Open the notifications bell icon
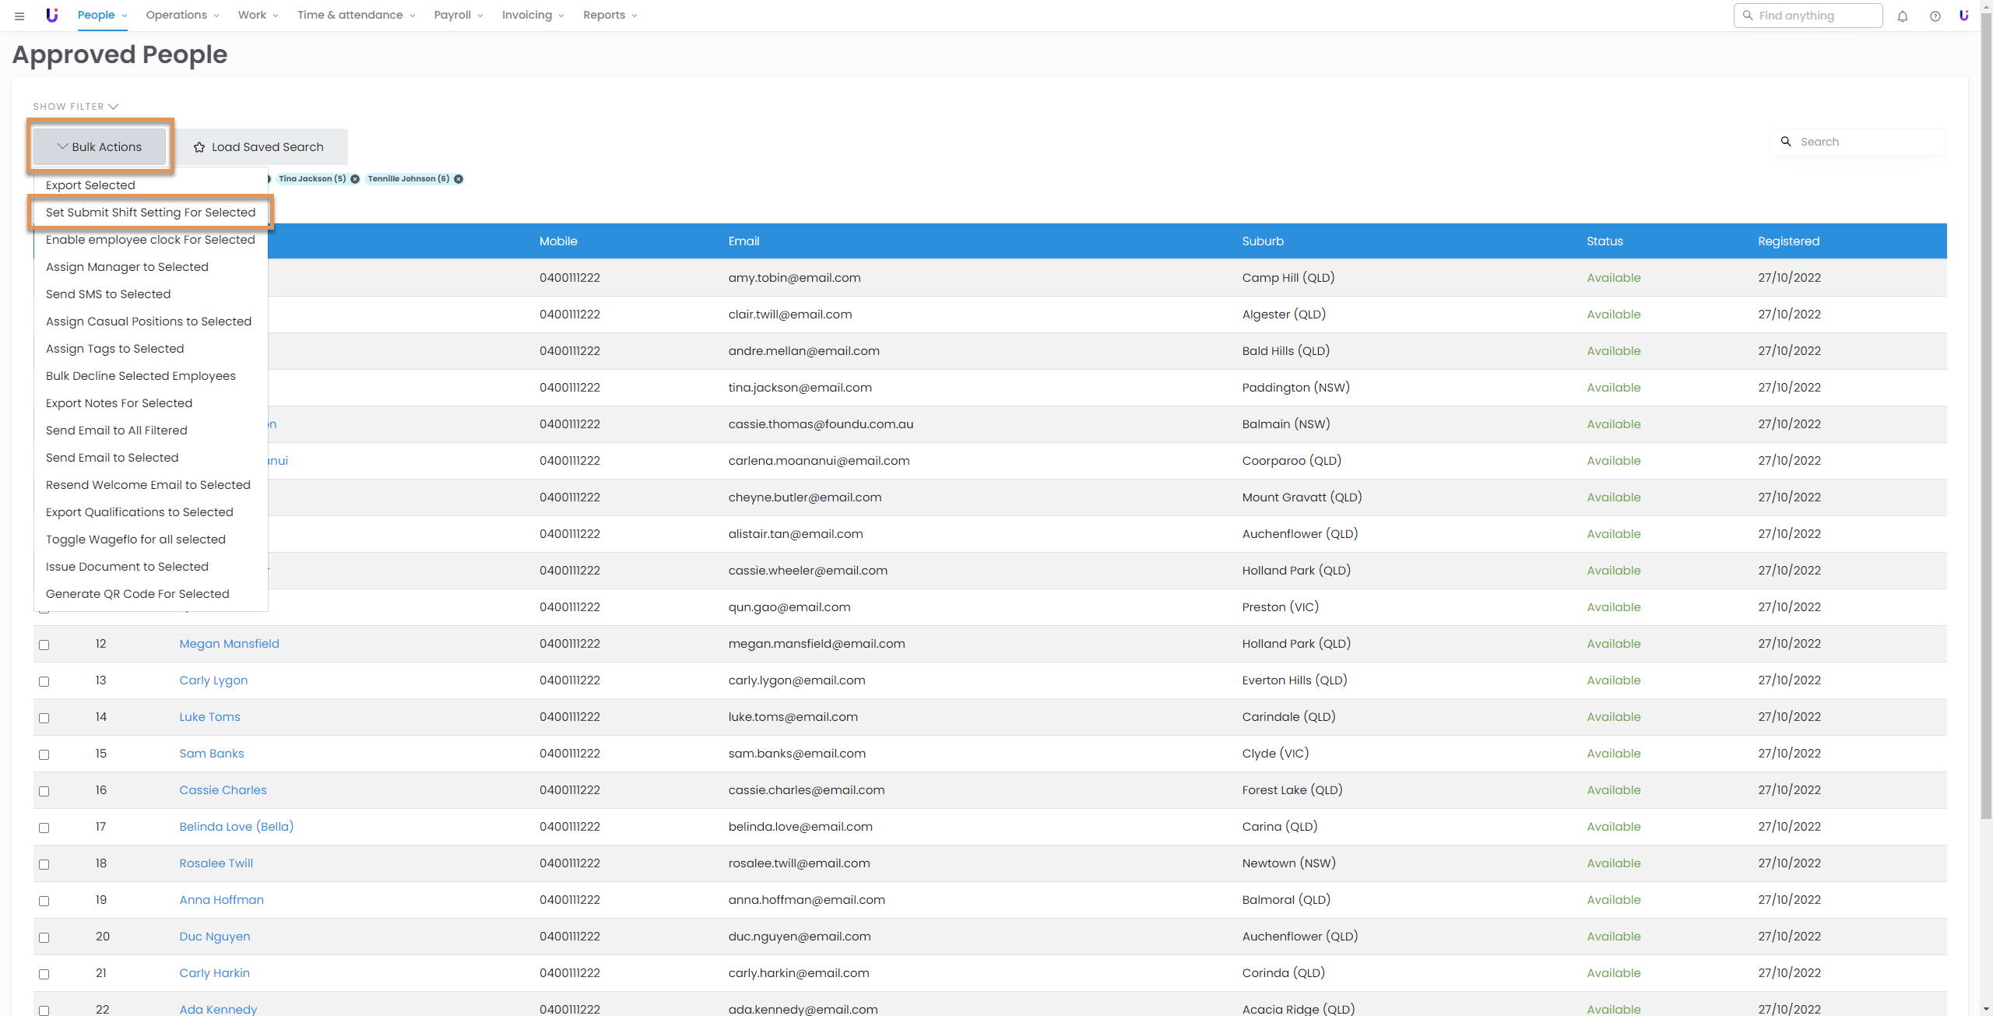The image size is (1993, 1016). (x=1902, y=16)
